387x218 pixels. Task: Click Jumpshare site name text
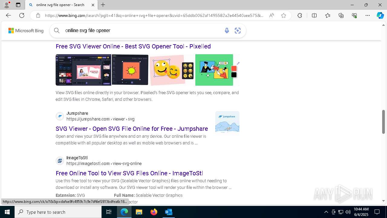[77, 113]
